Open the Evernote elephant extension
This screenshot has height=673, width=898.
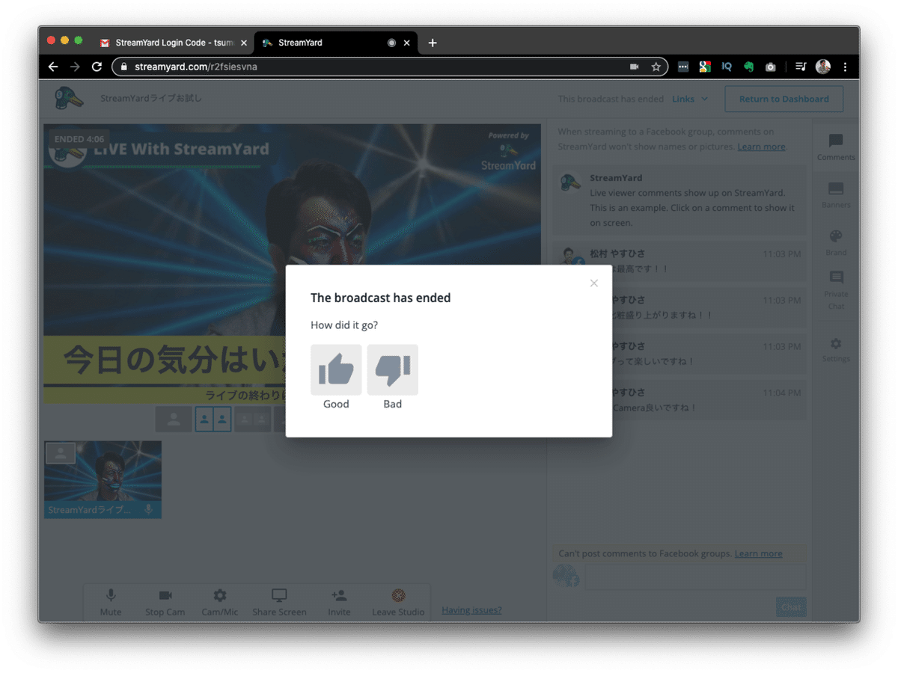pos(748,67)
